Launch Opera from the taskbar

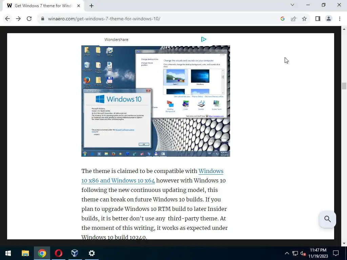point(58,253)
